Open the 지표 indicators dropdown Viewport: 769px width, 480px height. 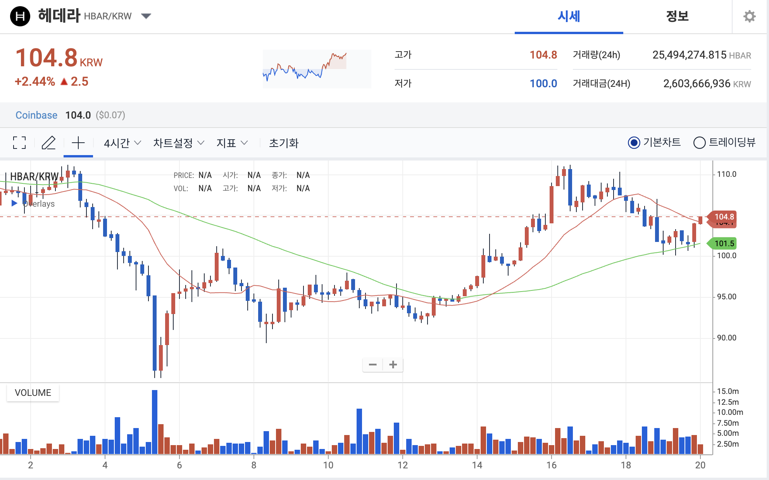(232, 143)
